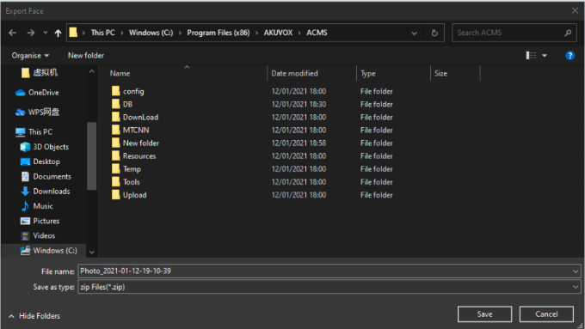Go back with the left arrow
585x329 pixels.
(x=12, y=33)
